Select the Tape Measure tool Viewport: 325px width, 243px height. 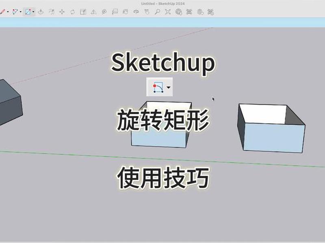[104, 12]
